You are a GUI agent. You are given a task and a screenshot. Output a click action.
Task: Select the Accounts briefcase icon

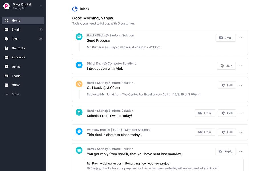pos(6,57)
